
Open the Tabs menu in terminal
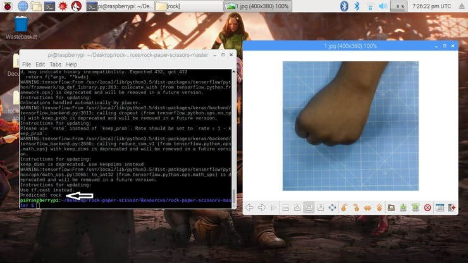pos(55,64)
